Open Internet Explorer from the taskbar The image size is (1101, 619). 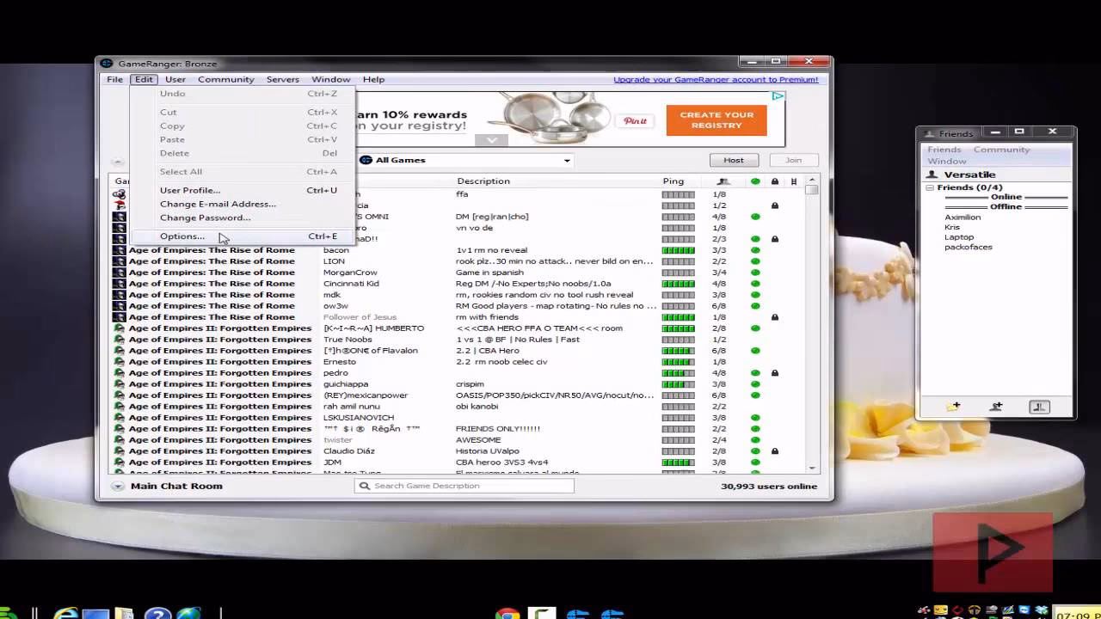tap(66, 614)
